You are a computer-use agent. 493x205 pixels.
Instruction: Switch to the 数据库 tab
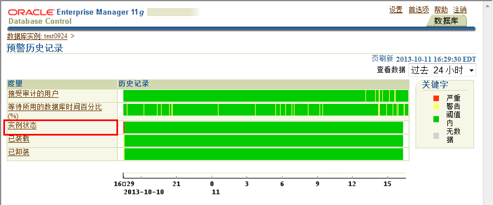click(446, 21)
